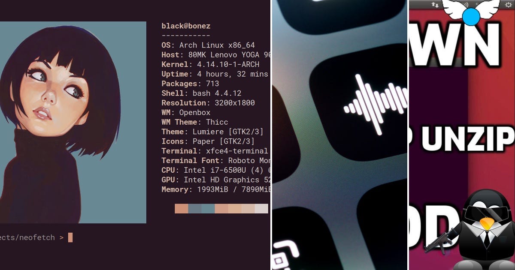Click the neofetch prompt path text
The height and width of the screenshot is (270, 515).
26,237
